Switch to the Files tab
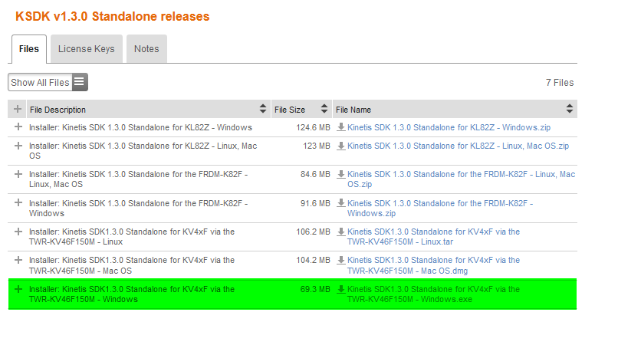 click(x=29, y=49)
